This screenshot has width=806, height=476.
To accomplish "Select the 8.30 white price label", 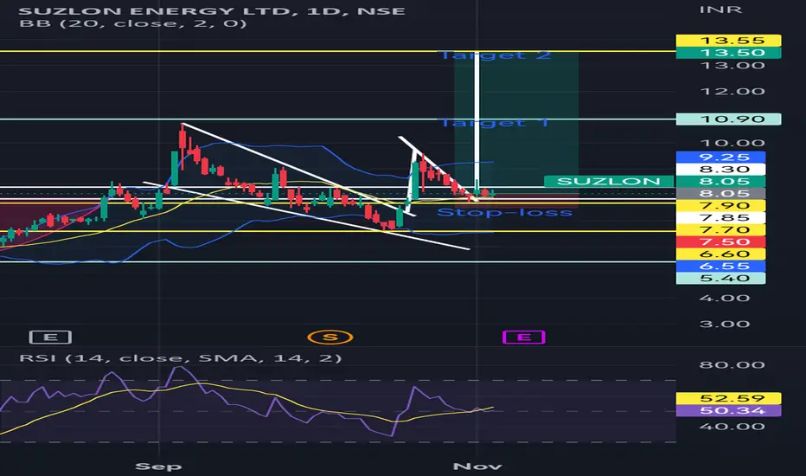I will coord(720,170).
